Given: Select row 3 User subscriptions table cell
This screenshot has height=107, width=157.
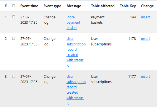Looking at the screenshot, I should pos(101,79).
